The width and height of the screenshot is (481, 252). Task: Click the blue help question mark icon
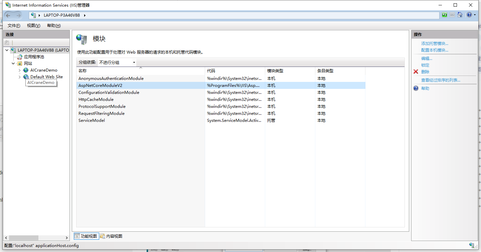[x=469, y=15]
